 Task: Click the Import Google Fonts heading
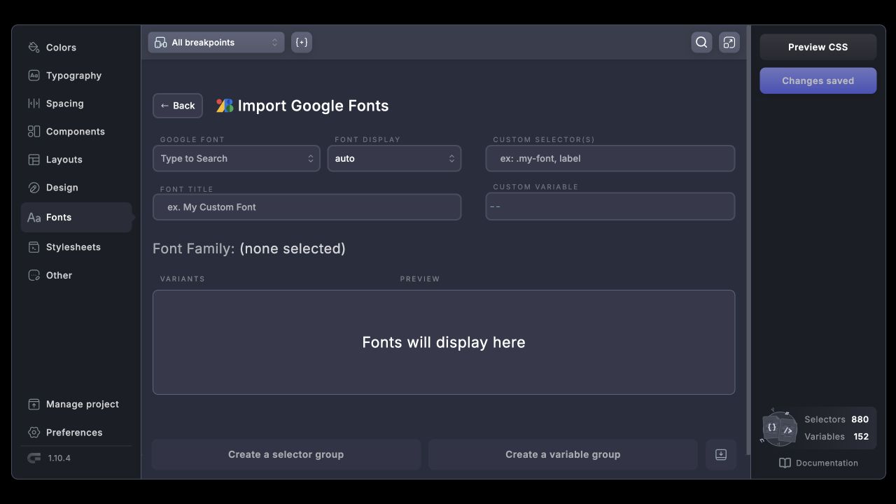click(313, 106)
